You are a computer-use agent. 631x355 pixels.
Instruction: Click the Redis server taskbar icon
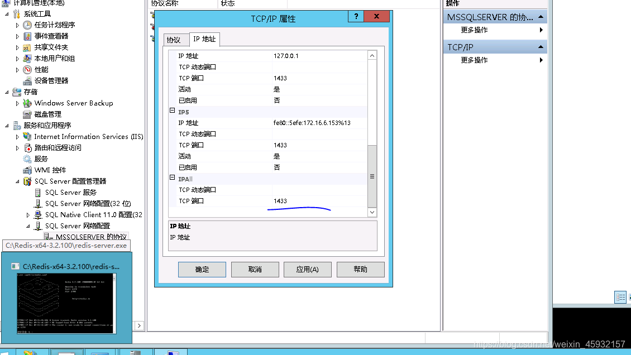pyautogui.click(x=67, y=352)
